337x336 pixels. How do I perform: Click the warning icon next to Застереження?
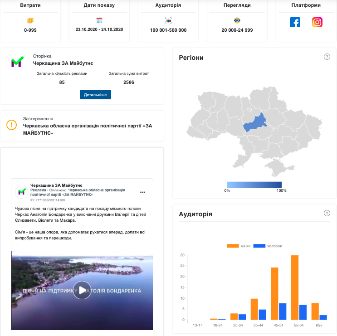[12, 125]
